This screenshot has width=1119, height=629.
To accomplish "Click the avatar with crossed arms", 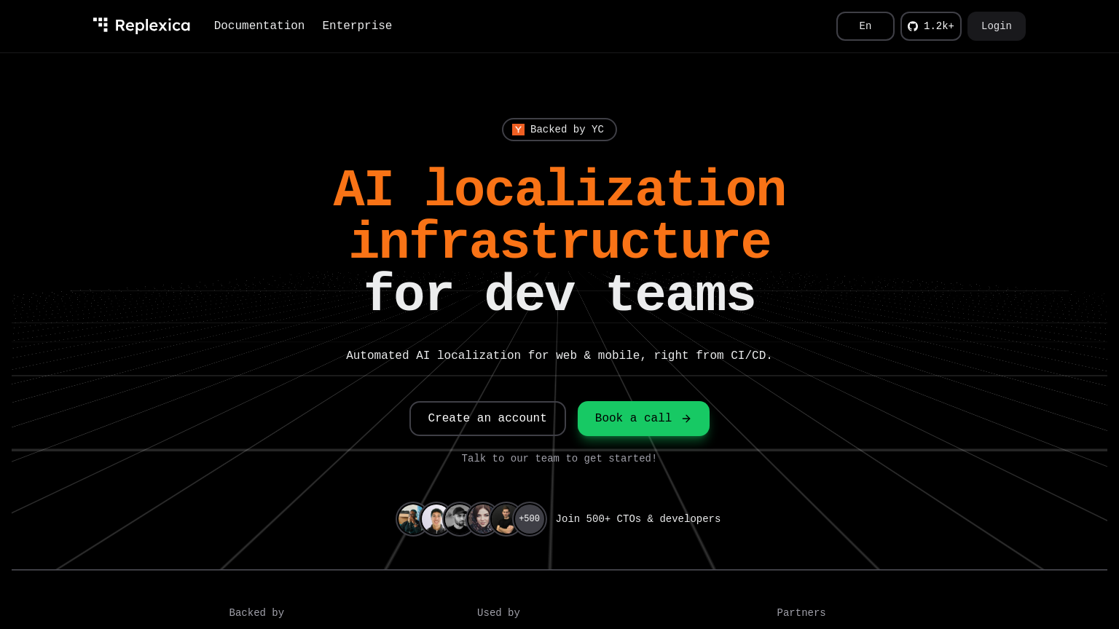I will pyautogui.click(x=505, y=519).
